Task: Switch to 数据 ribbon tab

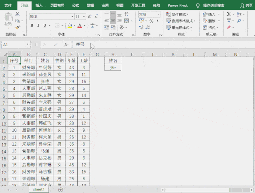Action: pyautogui.click(x=90, y=5)
